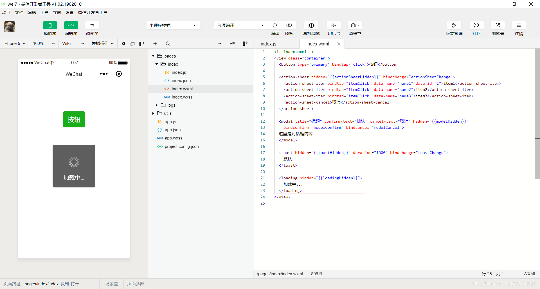Viewport: 540px width, 289px height.
Task: Click the dock simulator side icon
Action: (141, 43)
